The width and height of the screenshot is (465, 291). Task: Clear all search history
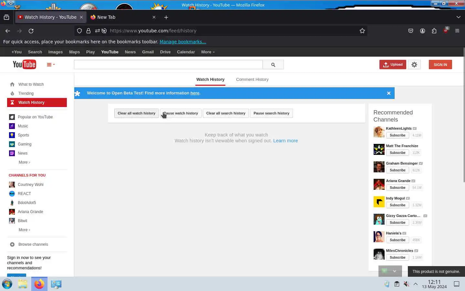[226, 113]
